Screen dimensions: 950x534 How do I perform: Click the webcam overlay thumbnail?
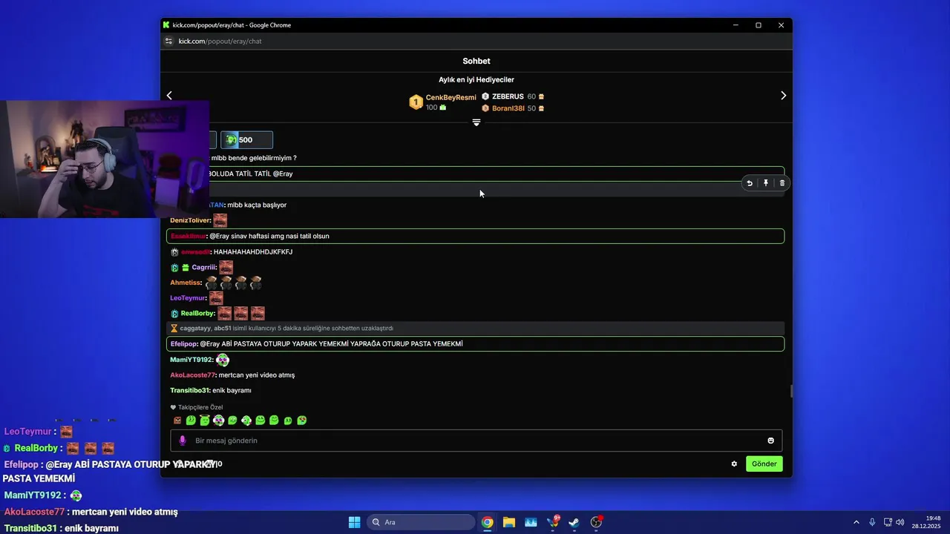pos(104,159)
